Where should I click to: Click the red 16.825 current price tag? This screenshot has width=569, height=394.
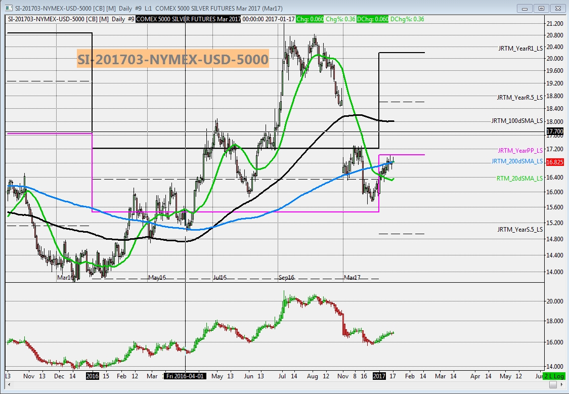coord(554,162)
